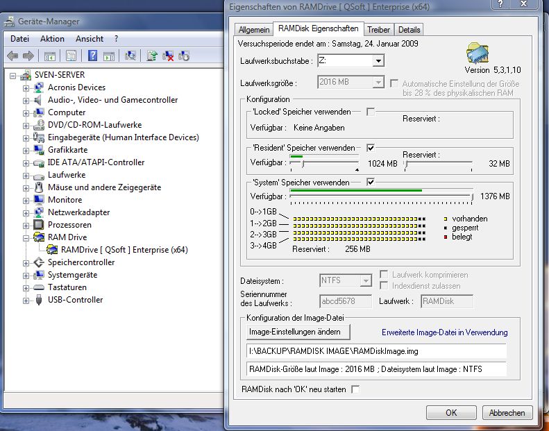Image resolution: width=549 pixels, height=431 pixels.
Task: Check Automatische Einstellung der Größe checkbox
Action: pyautogui.click(x=394, y=83)
